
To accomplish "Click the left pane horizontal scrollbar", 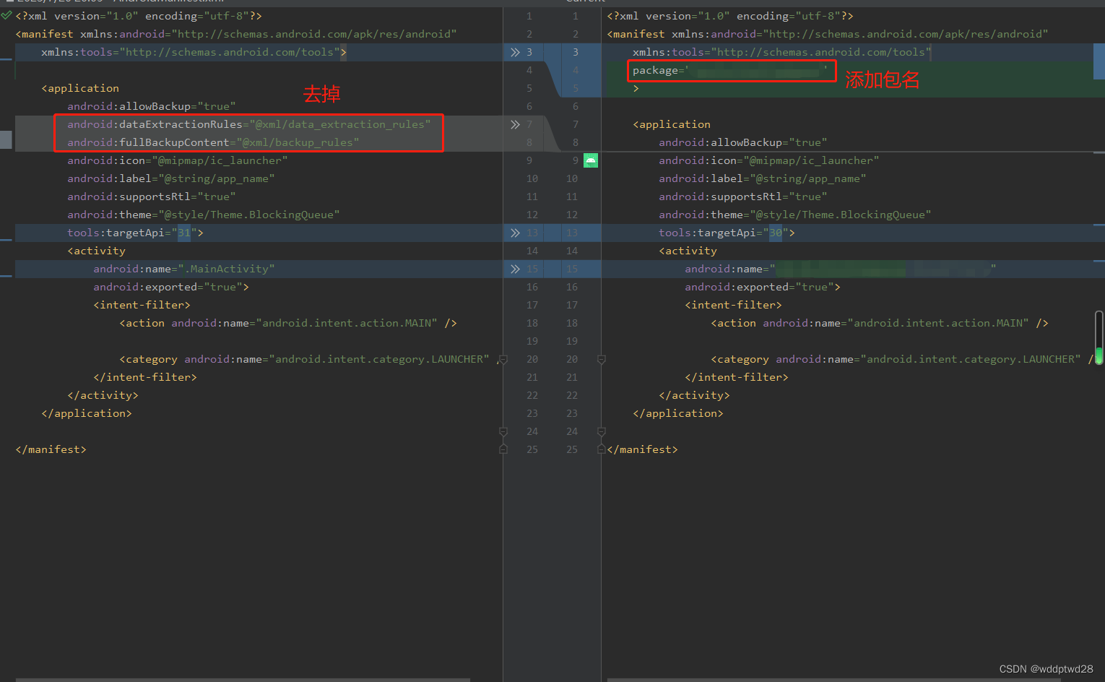I will coord(243,679).
